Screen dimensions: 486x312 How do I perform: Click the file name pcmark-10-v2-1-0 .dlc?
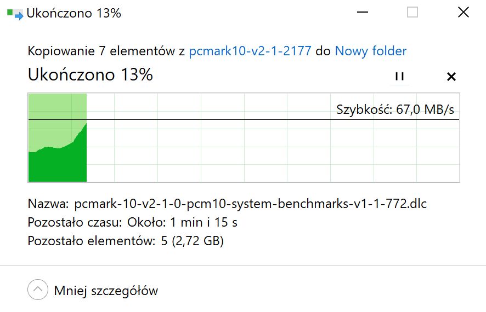click(251, 204)
